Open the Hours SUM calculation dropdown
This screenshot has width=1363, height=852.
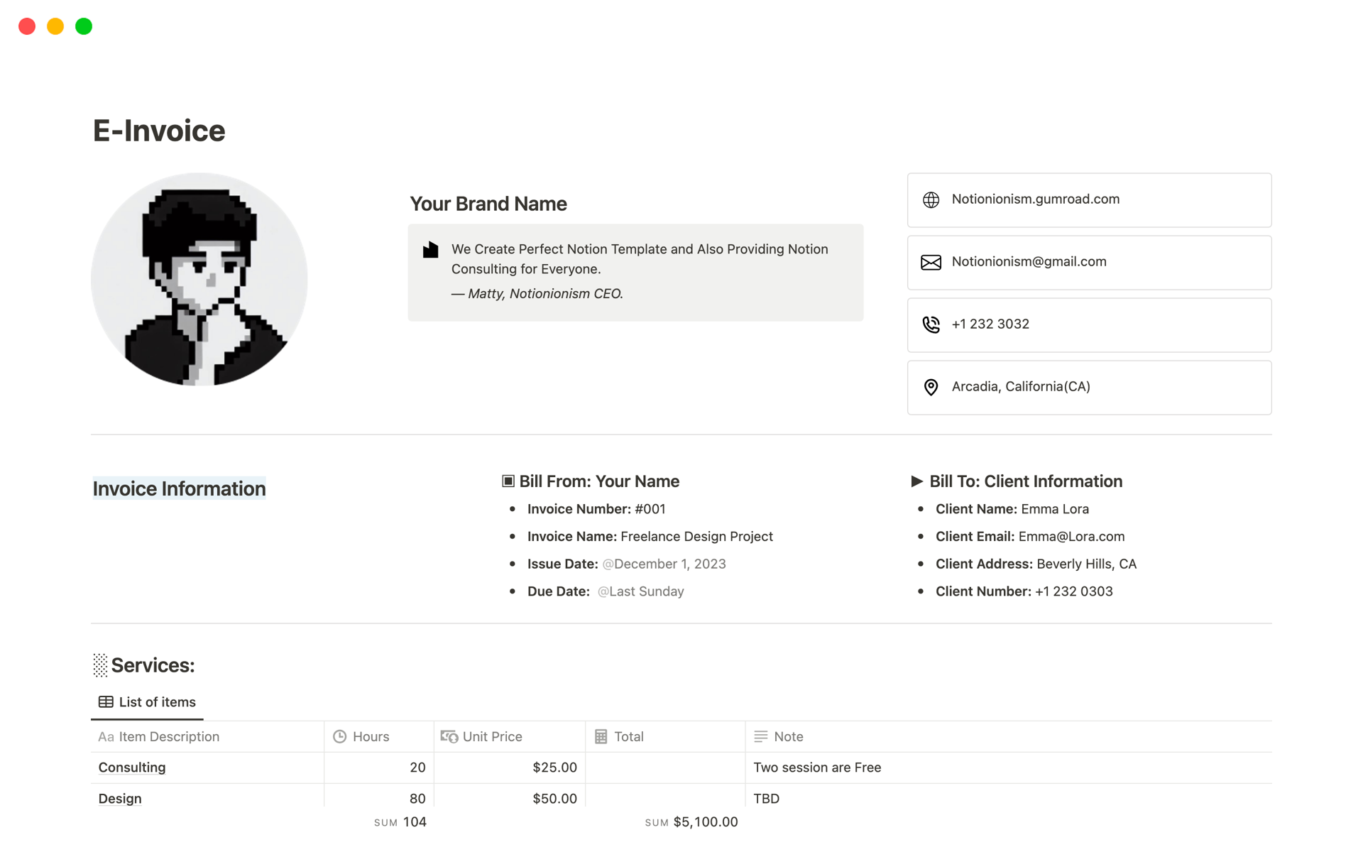point(400,822)
